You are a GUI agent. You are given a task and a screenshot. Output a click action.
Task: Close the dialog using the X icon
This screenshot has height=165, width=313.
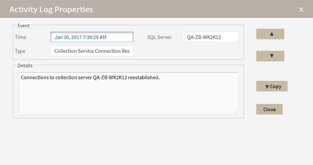click(301, 10)
